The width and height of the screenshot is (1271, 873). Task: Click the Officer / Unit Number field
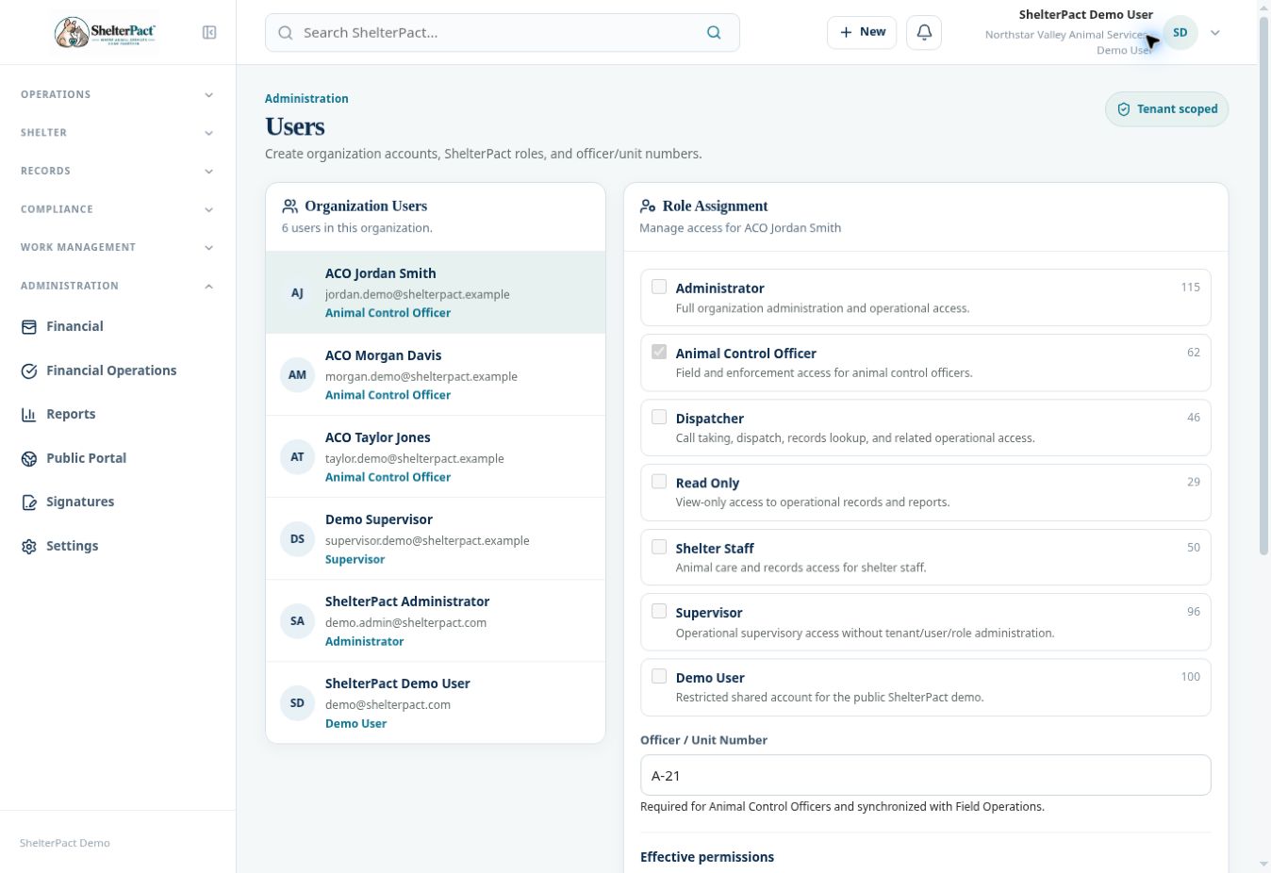925,775
